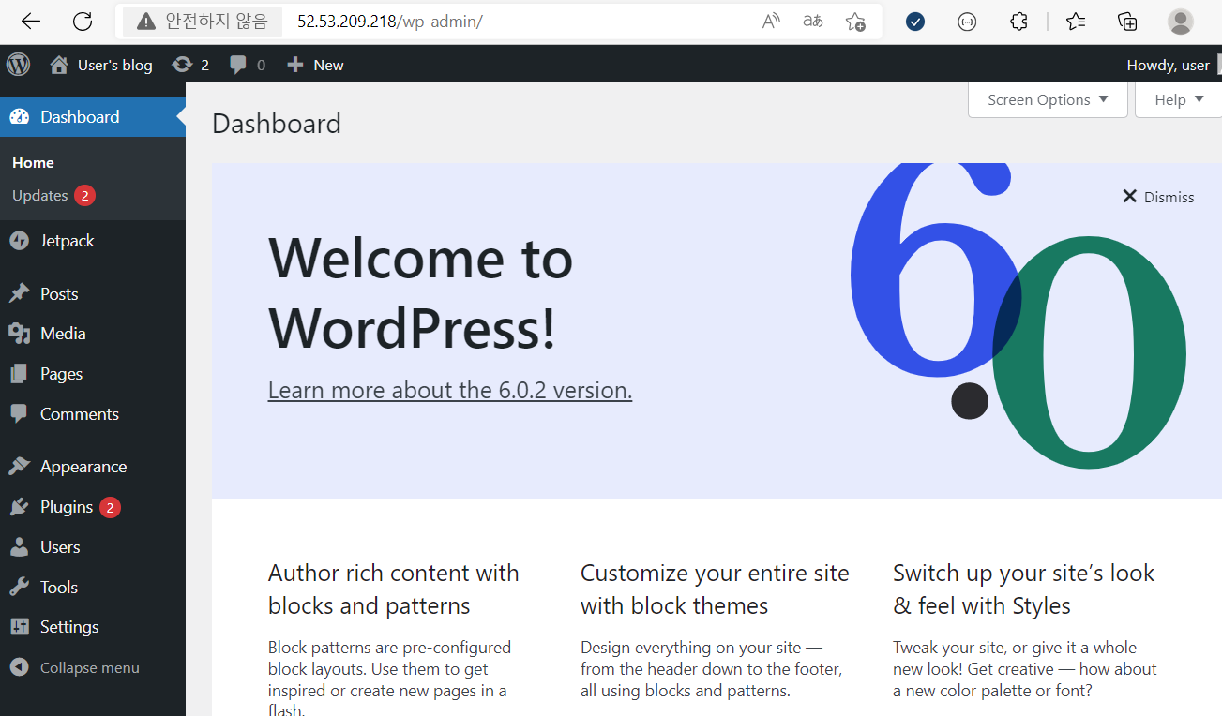Click the not-secure warning triangle icon
Screen dimensions: 1222x716
pyautogui.click(x=145, y=22)
